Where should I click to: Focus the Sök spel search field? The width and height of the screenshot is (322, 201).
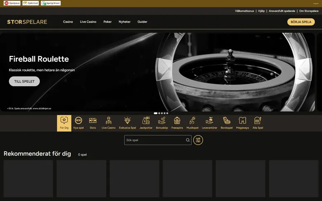(x=158, y=140)
